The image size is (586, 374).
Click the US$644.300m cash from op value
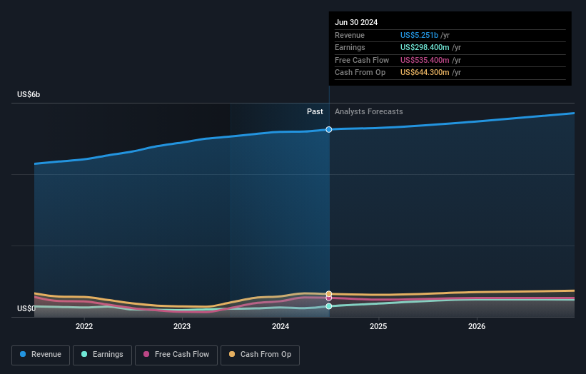(x=425, y=73)
